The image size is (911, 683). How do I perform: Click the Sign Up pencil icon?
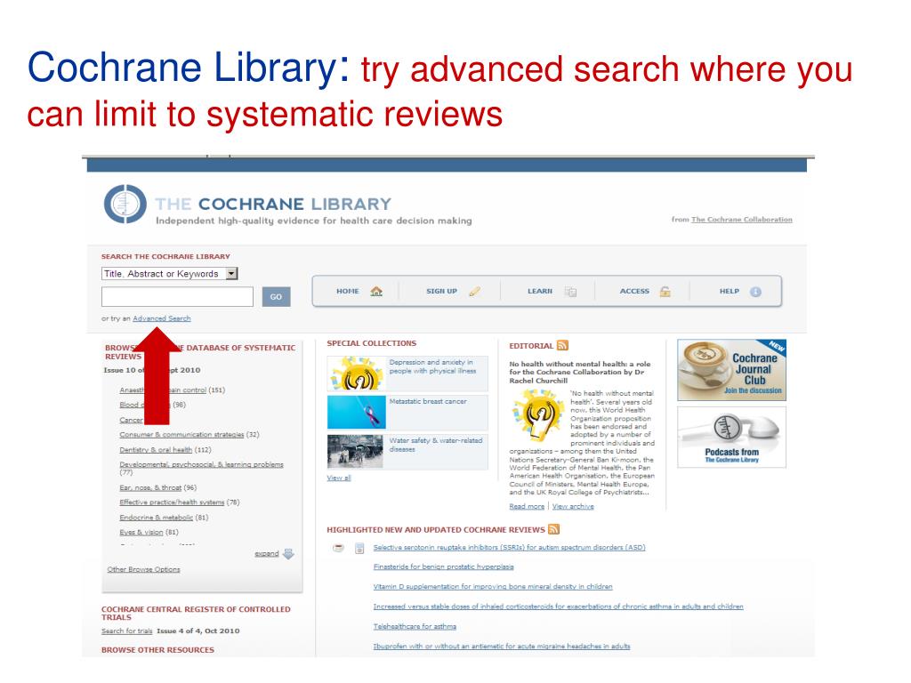click(x=475, y=292)
